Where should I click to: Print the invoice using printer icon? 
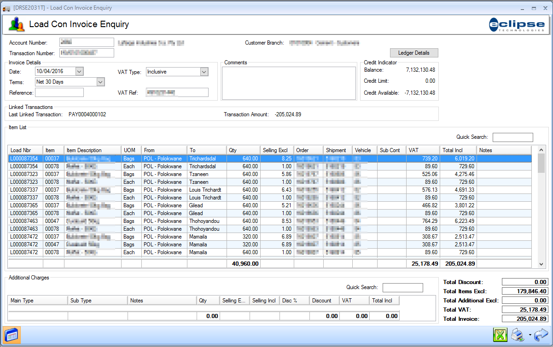(x=518, y=335)
